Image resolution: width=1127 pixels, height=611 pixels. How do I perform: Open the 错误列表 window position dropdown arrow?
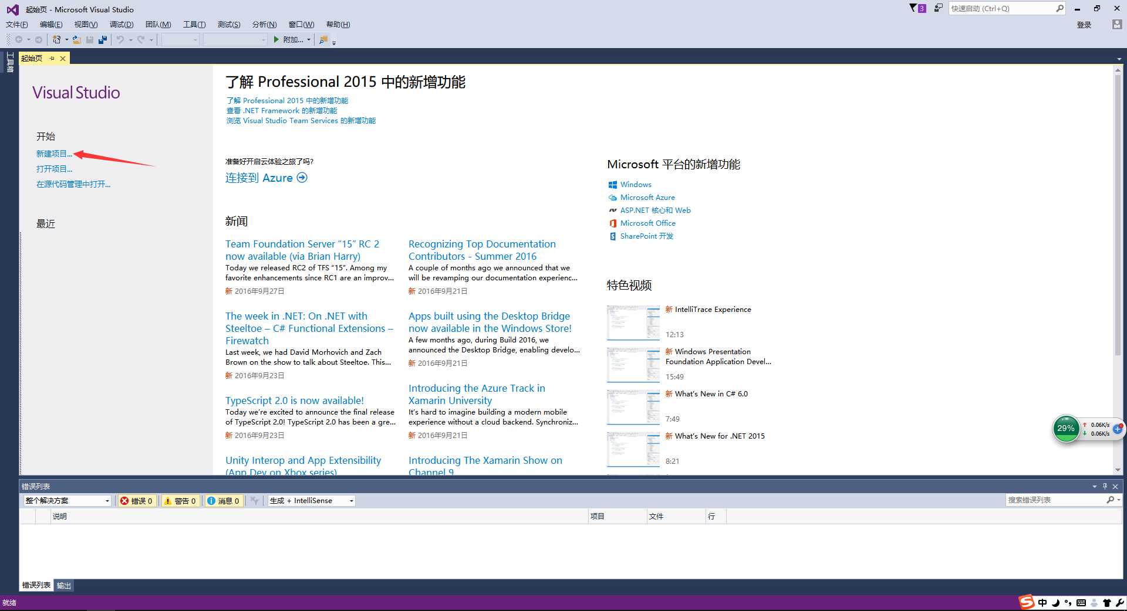(1094, 486)
